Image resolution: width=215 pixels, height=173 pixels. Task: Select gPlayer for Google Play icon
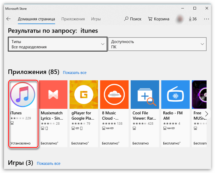point(84,95)
